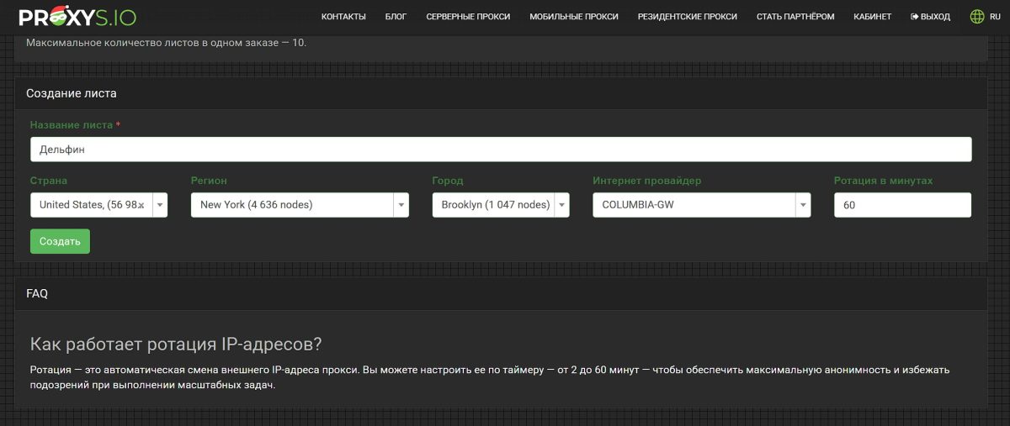Click the globe language icon
The width and height of the screenshot is (1010, 426).
pos(977,16)
